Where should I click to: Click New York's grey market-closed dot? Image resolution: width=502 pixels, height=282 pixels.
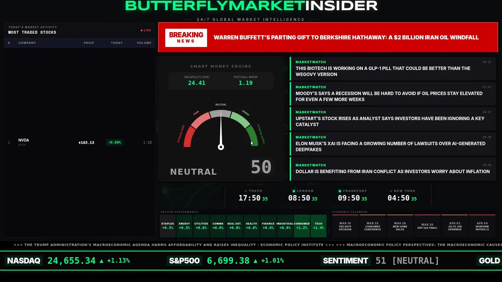click(391, 191)
